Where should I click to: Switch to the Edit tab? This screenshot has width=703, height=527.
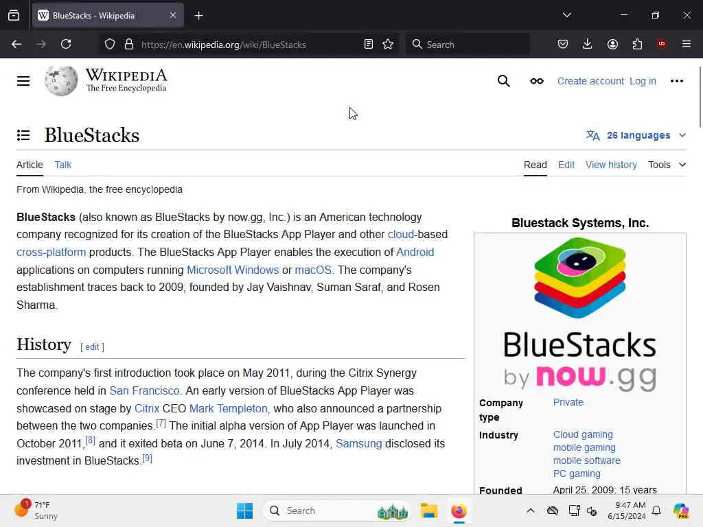(566, 165)
